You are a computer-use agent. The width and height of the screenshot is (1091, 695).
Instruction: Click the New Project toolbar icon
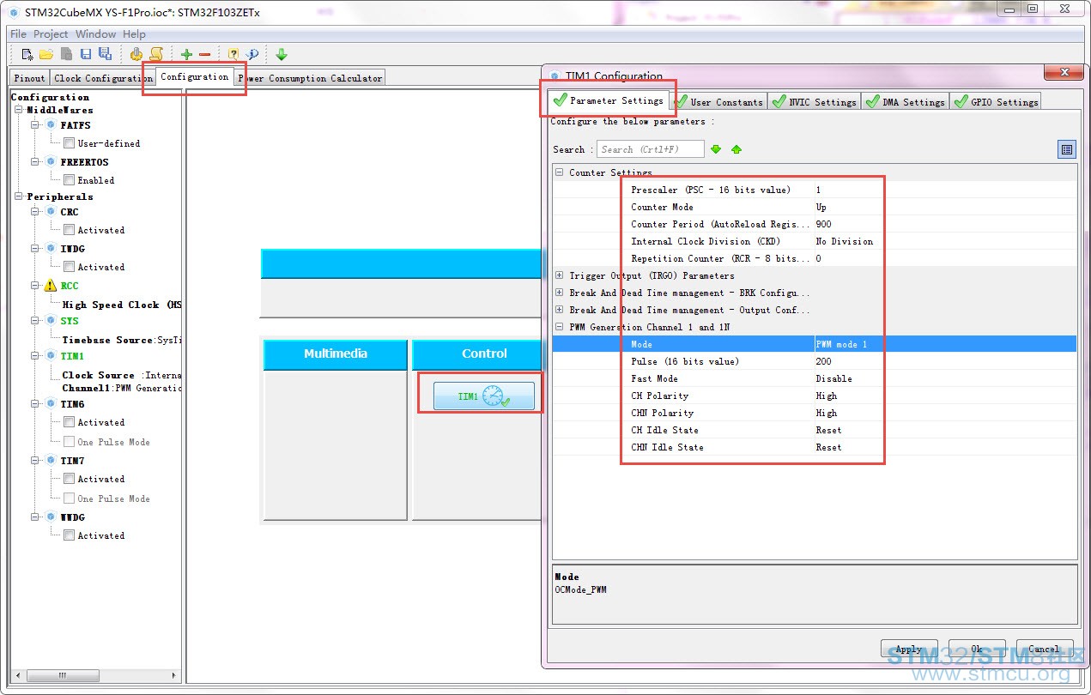coord(27,54)
